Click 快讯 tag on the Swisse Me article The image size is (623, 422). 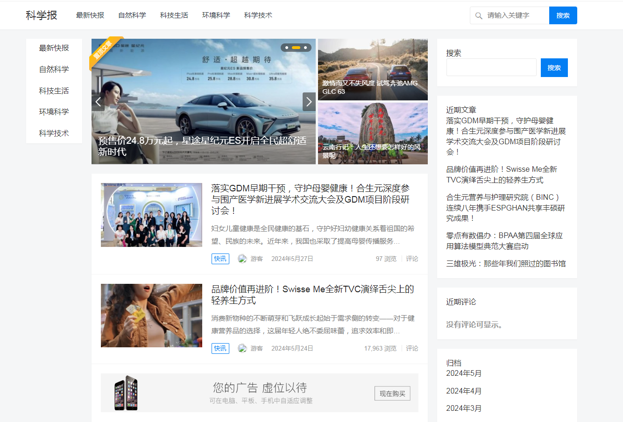point(220,348)
